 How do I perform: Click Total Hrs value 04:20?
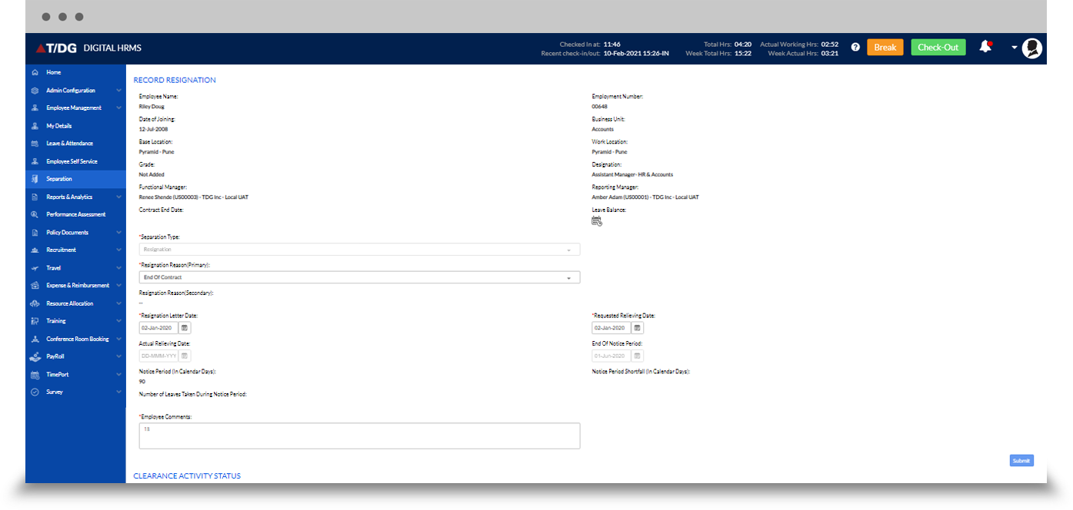[x=743, y=45]
